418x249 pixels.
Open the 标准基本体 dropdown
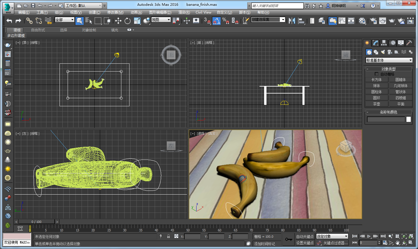(x=389, y=60)
